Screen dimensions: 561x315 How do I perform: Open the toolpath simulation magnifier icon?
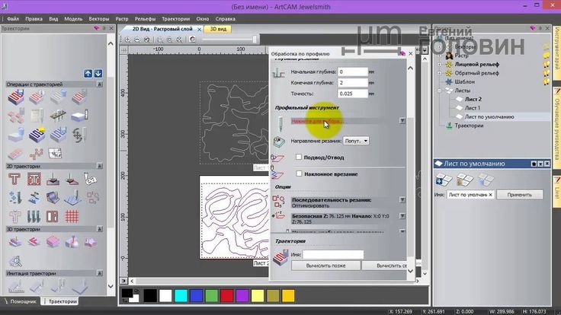[15, 261]
